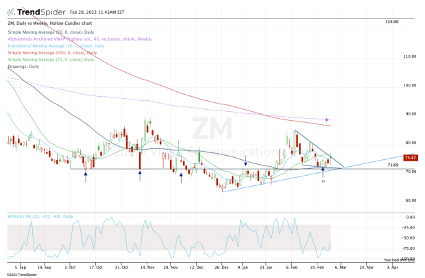The image size is (425, 278).
Task: Click the 20. Feb date label
Action: (317, 268)
